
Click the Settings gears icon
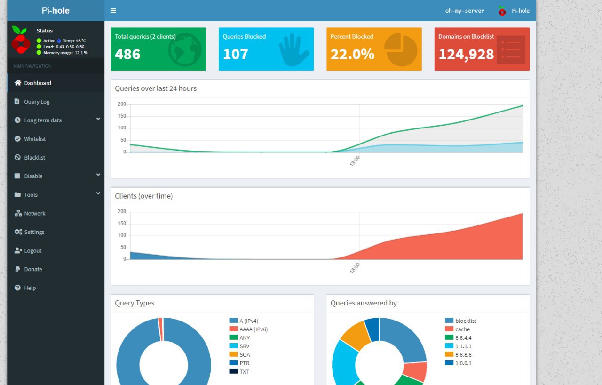click(x=18, y=232)
